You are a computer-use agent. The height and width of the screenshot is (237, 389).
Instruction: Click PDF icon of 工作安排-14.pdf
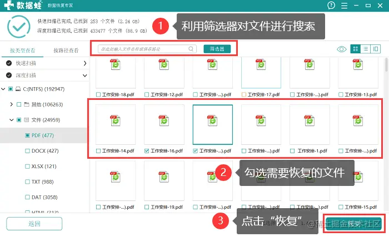coord(116,120)
